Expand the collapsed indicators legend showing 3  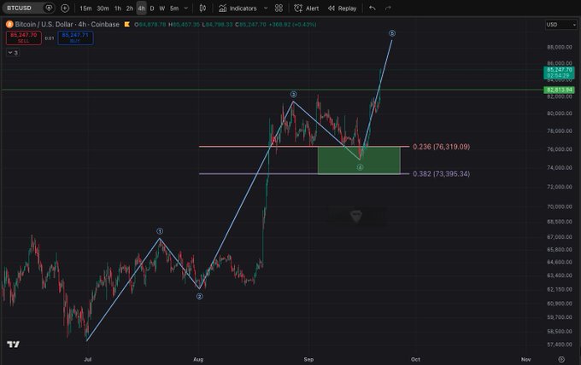click(x=13, y=53)
